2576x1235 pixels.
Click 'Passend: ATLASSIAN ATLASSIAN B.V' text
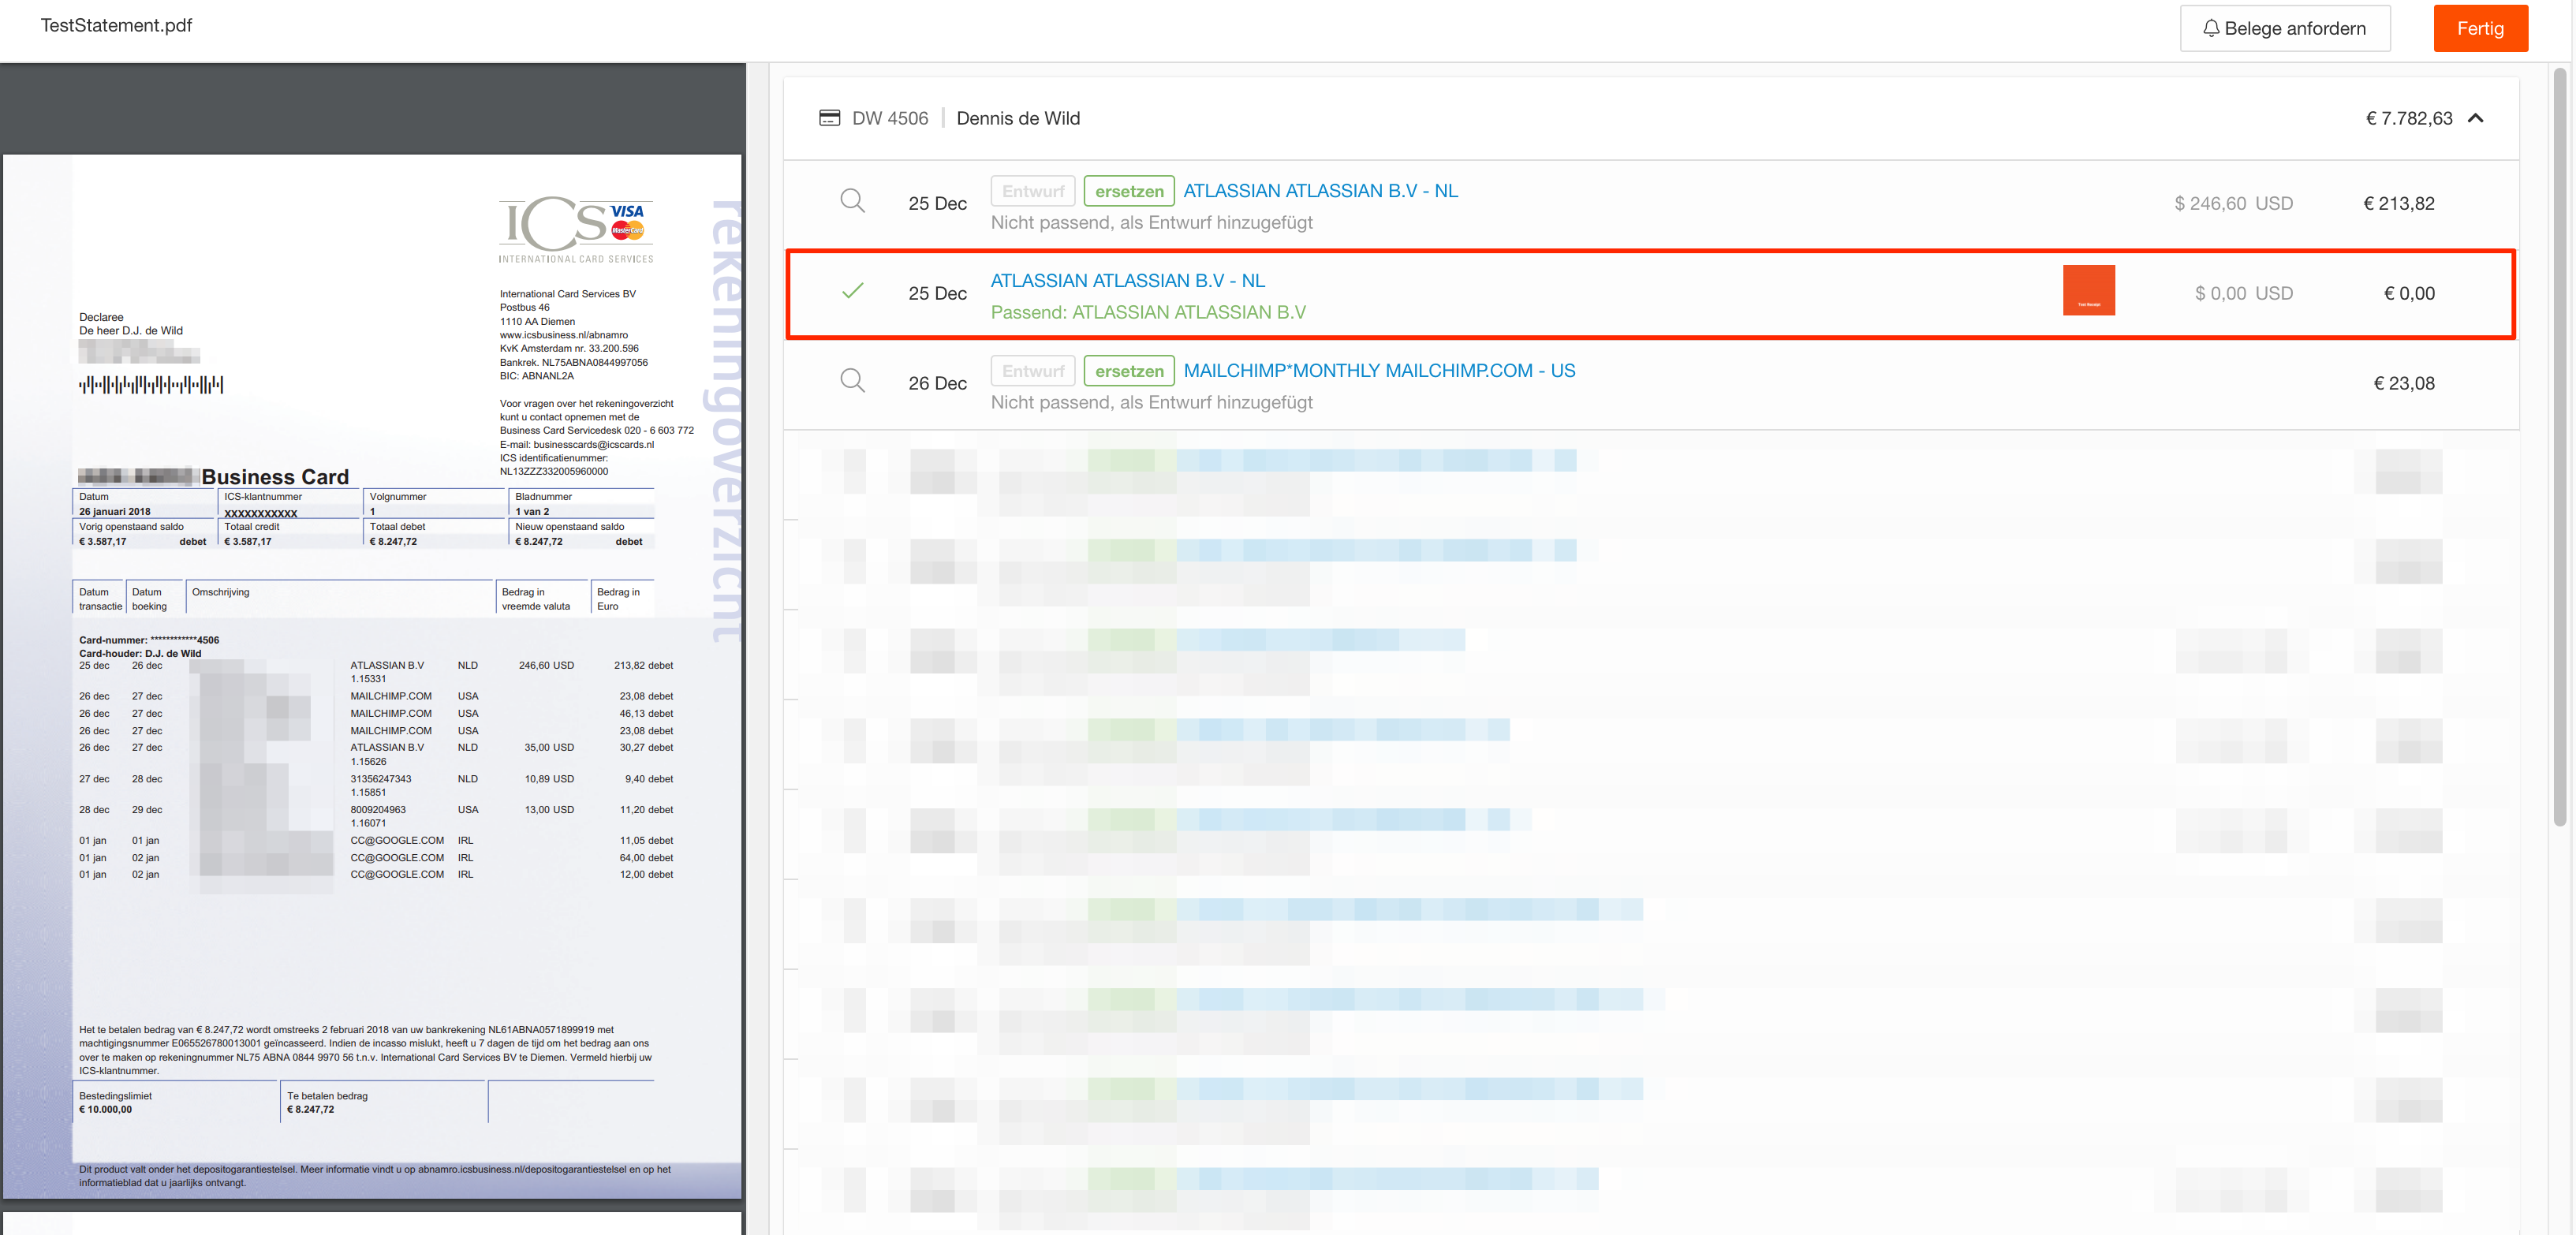(1148, 312)
